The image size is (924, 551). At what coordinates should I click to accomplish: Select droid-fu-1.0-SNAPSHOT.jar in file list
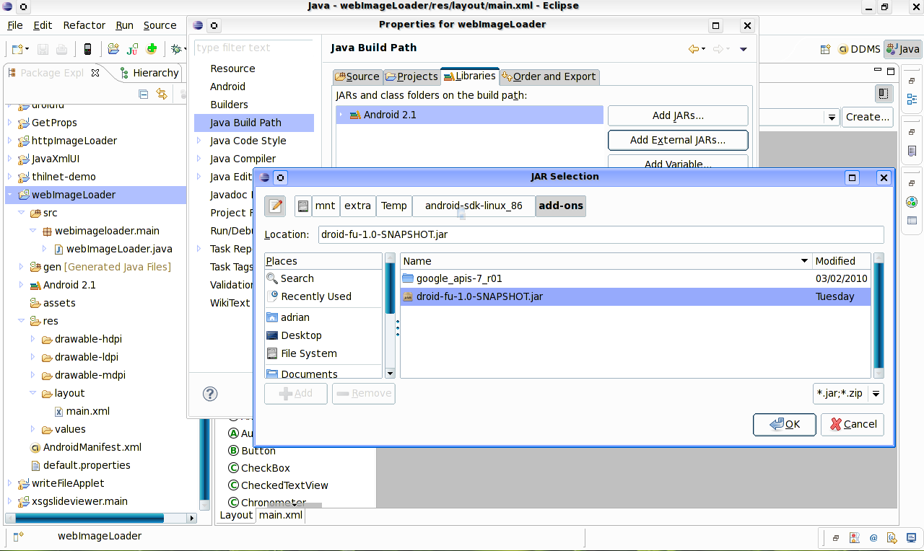click(635, 296)
